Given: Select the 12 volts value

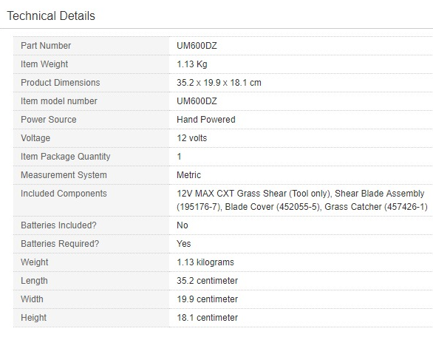Looking at the screenshot, I should (191, 138).
